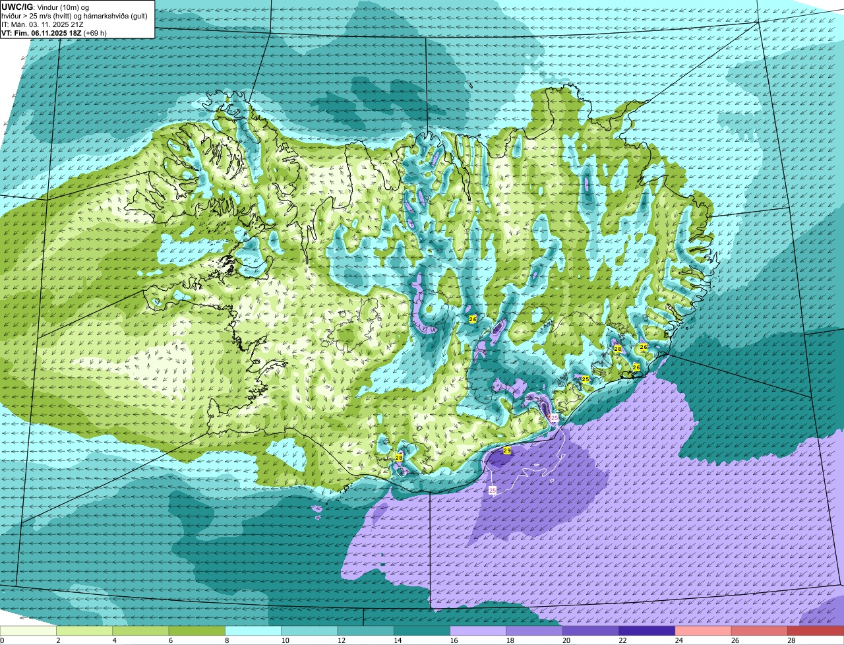This screenshot has width=844, height=645.
Task: Click the 4–6 m/s legend color swatch
Action: coord(140,630)
